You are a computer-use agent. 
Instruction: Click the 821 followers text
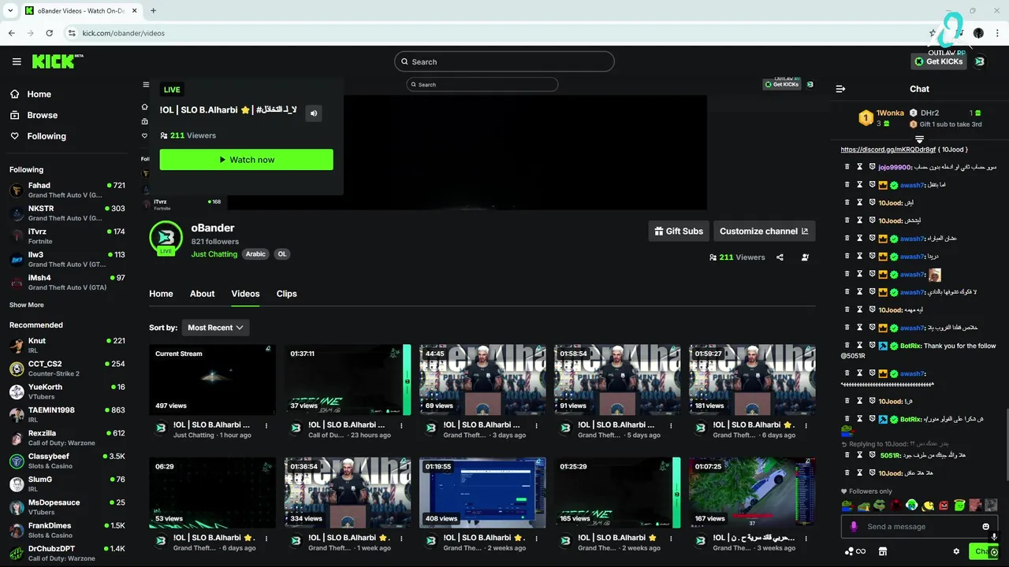[214, 242]
